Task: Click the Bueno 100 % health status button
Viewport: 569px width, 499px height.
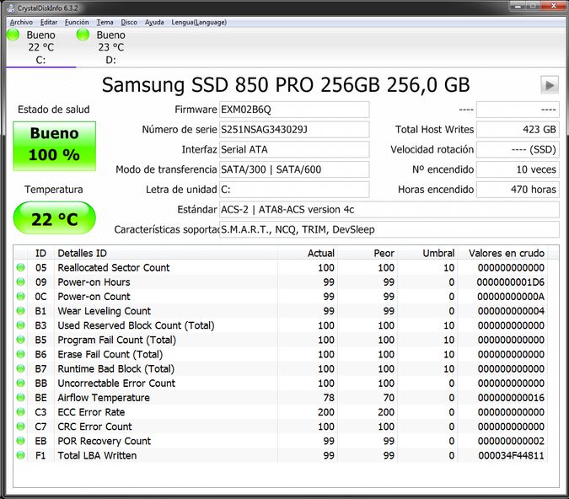Action: pos(55,146)
